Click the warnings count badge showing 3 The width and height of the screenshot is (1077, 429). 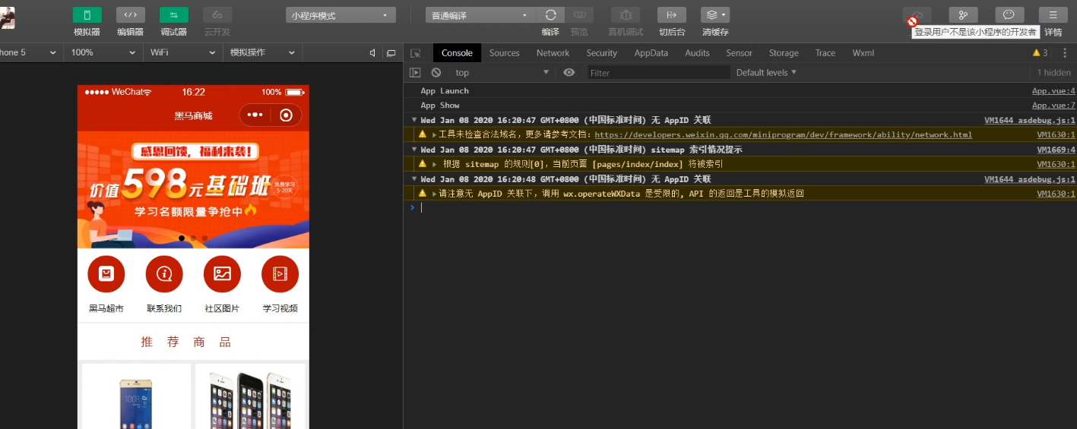pyautogui.click(x=1040, y=53)
